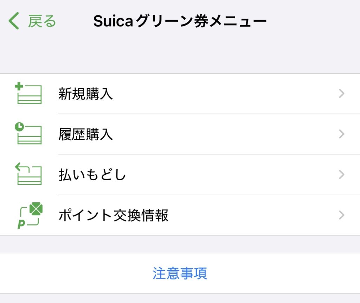Screen dimensions: 360x303
Task: Tap the green P letter in points icon
Action: 21,224
